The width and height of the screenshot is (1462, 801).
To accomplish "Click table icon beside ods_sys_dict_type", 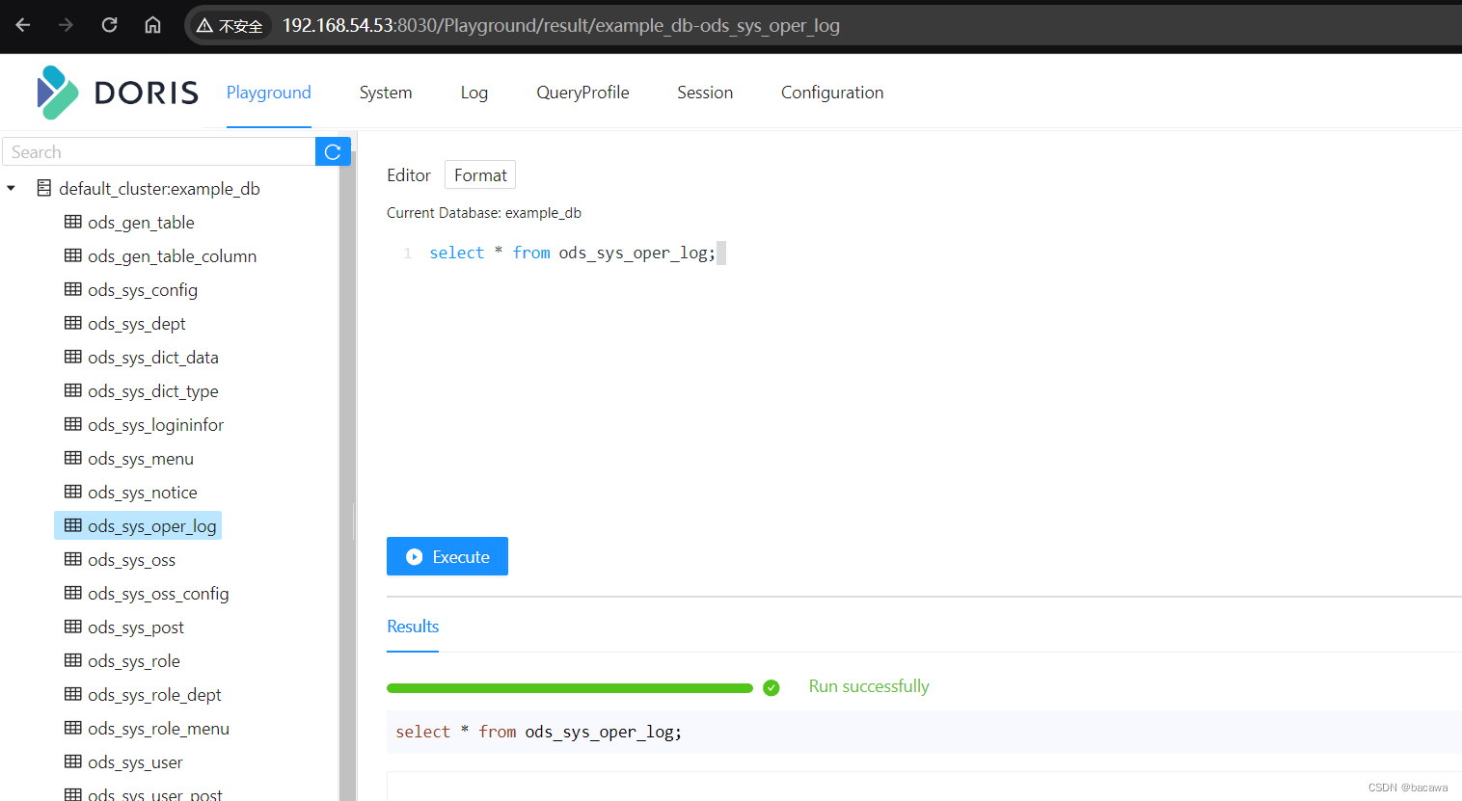I will coord(73,390).
